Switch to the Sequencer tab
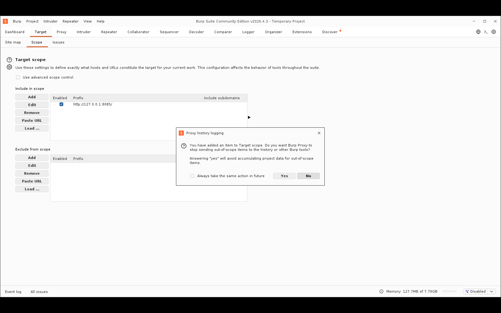 pyautogui.click(x=169, y=32)
